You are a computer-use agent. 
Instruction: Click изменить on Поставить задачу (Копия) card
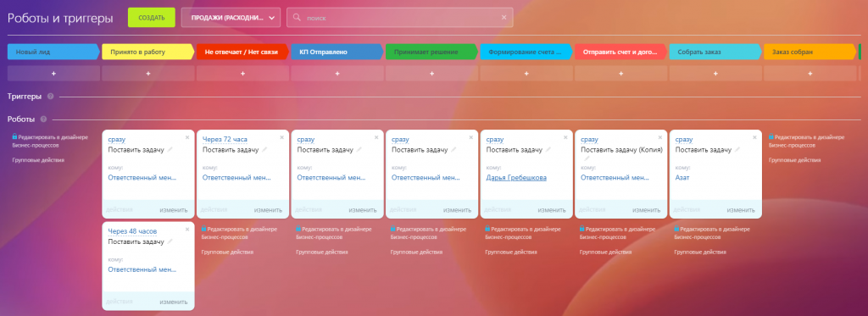[647, 210]
